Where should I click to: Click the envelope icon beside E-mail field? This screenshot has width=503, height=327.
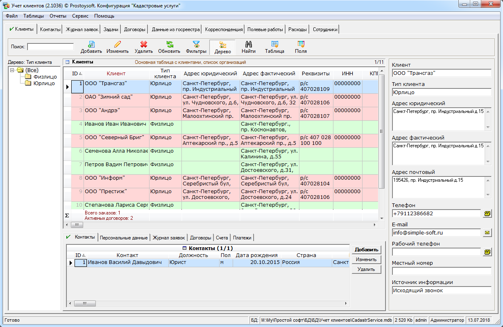(487, 233)
